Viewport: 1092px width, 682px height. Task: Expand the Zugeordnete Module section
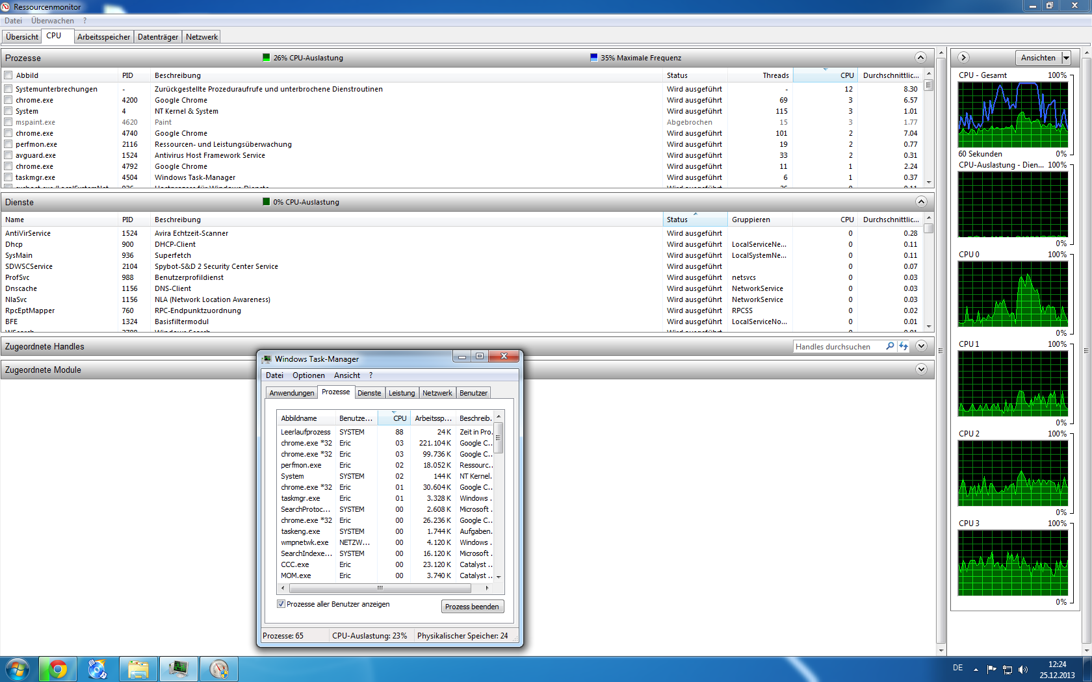(x=920, y=370)
